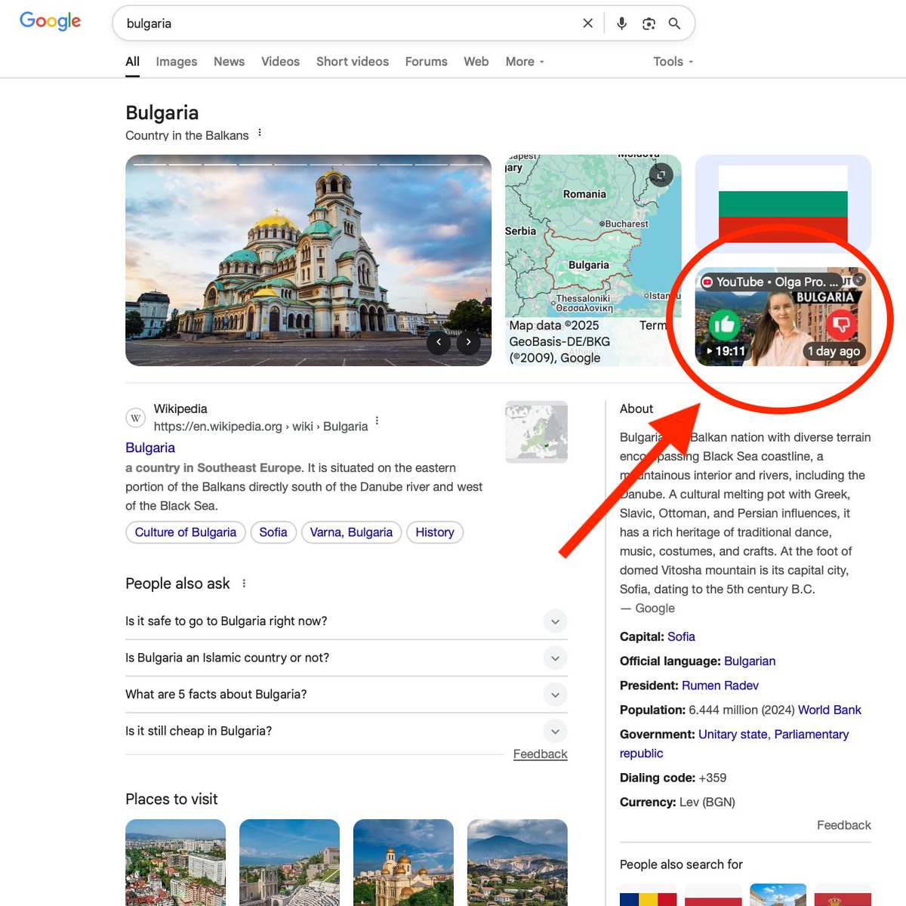Click Feedback in the About panel

click(x=843, y=825)
